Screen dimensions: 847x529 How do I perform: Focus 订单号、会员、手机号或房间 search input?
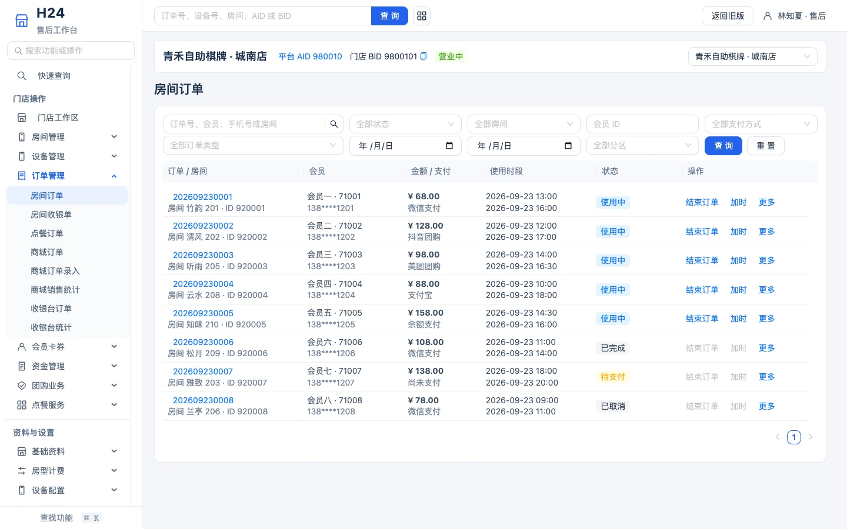244,124
